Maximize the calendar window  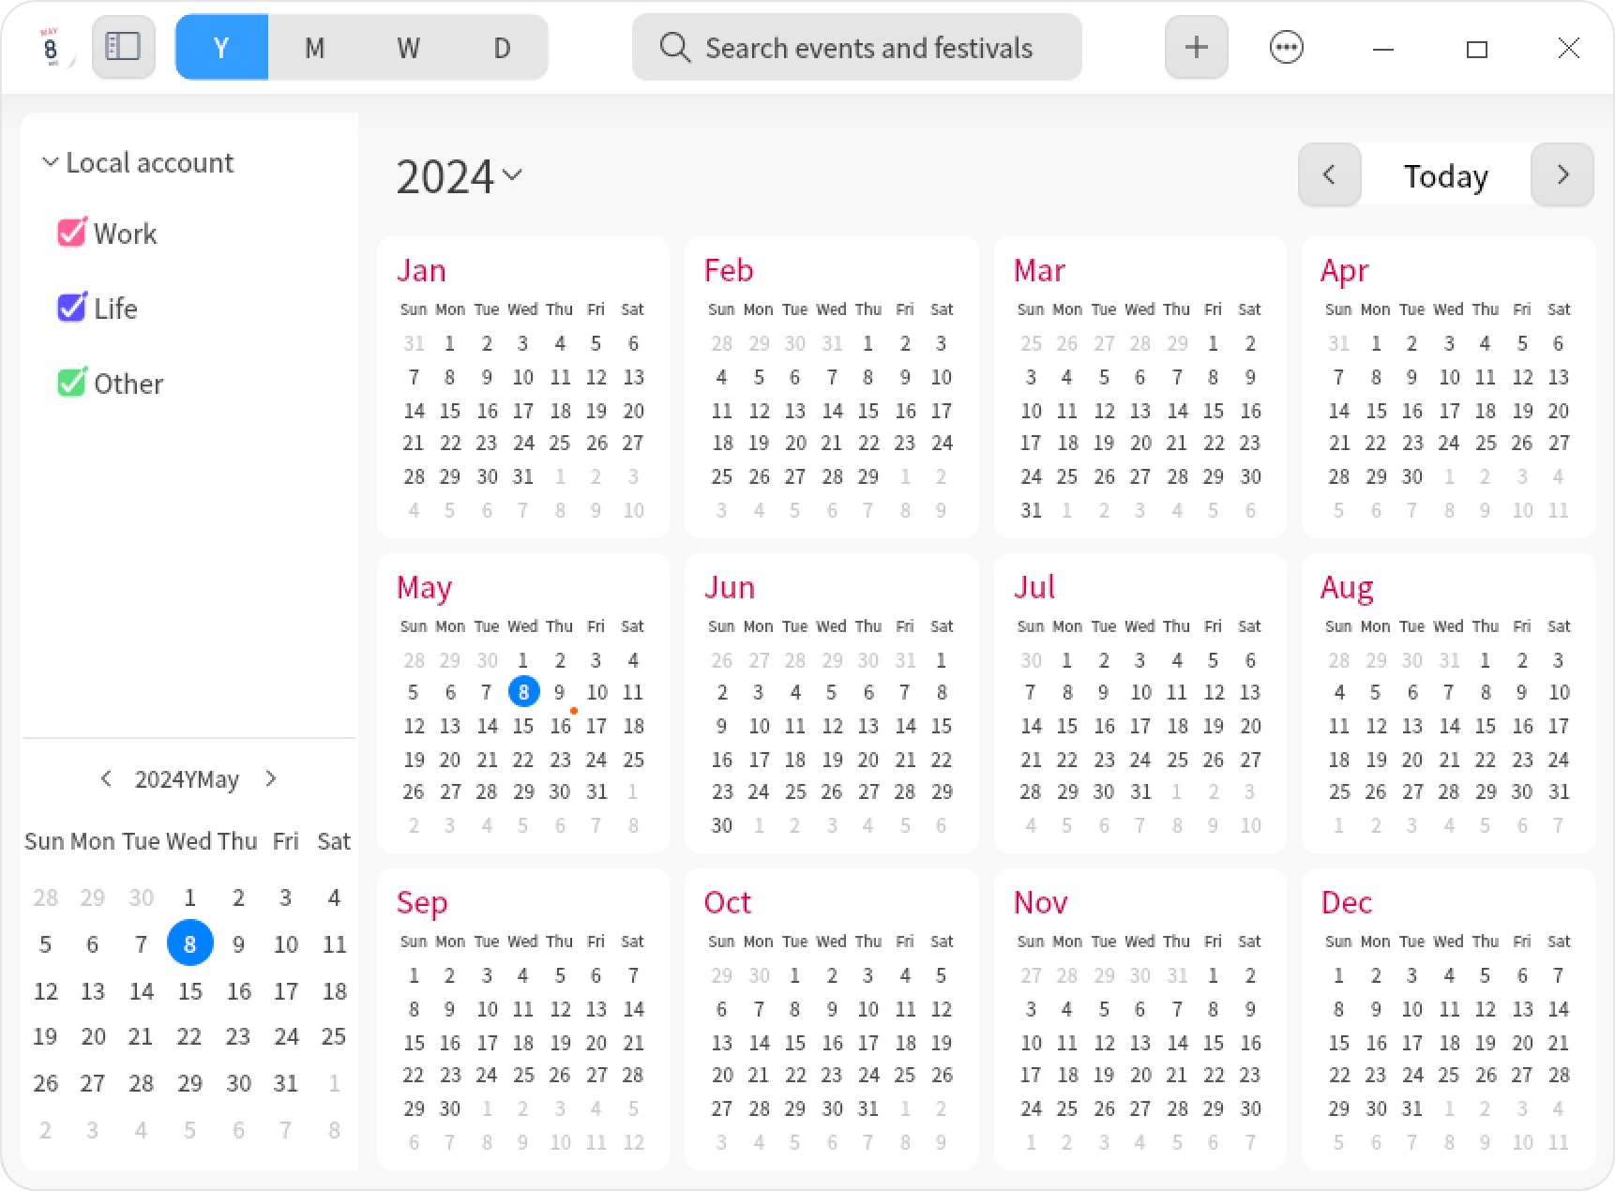[x=1477, y=49]
